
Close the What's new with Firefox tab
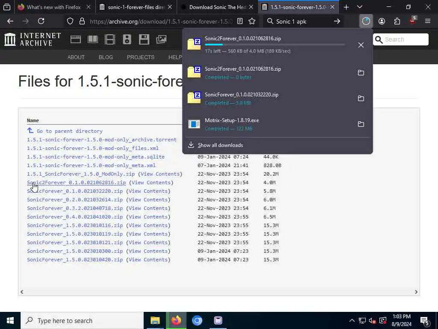89,7
